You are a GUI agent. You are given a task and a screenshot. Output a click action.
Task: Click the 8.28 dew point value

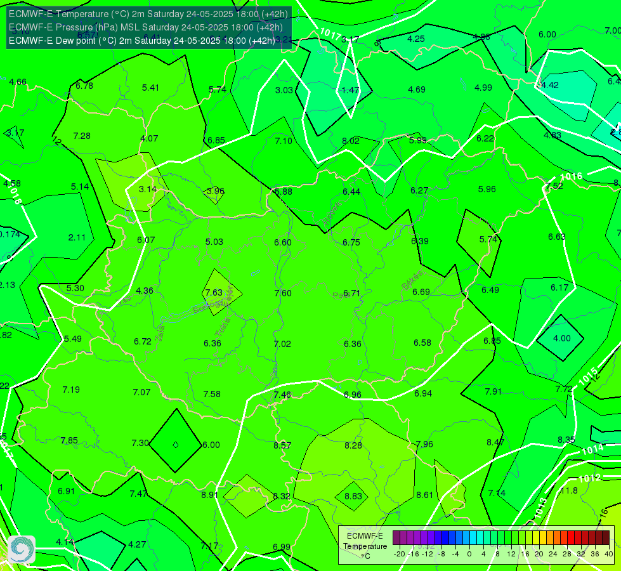pos(353,446)
